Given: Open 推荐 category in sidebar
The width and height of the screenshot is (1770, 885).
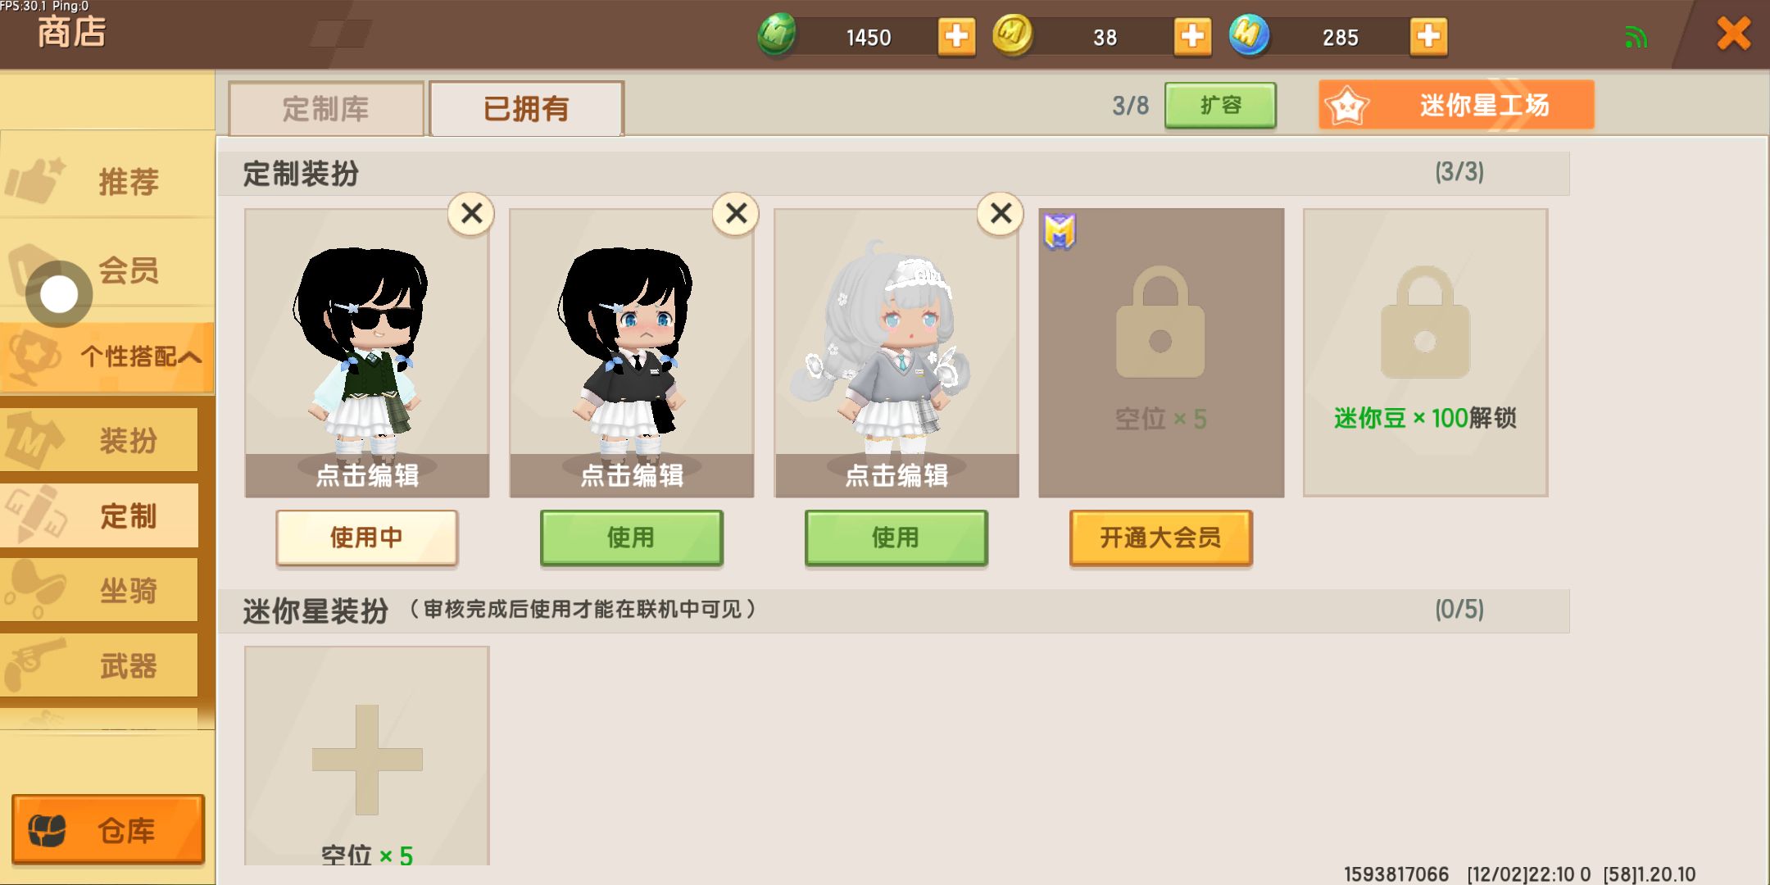Looking at the screenshot, I should (x=107, y=180).
